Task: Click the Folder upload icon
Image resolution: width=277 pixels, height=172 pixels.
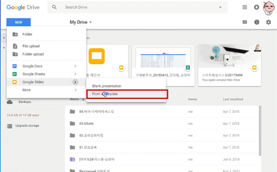Action: [15, 54]
